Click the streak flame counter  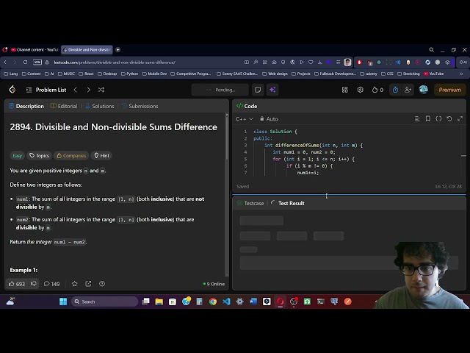point(377,90)
